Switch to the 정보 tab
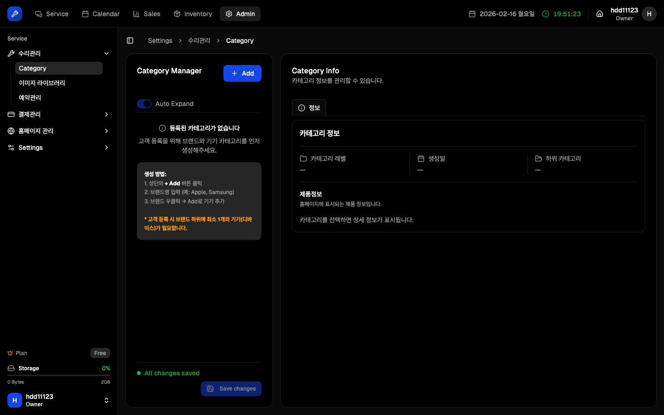The width and height of the screenshot is (664, 415). tap(309, 108)
